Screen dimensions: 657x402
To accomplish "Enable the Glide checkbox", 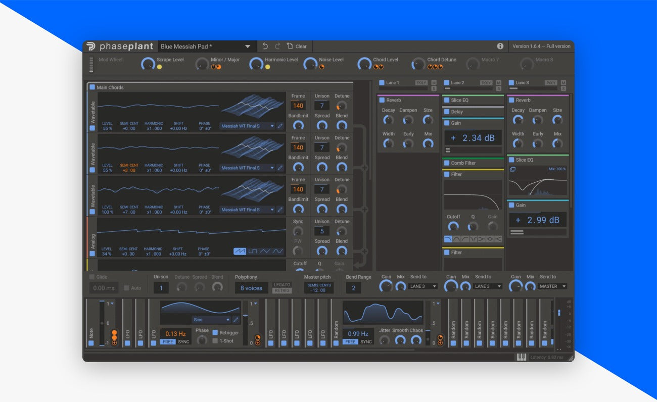I will point(92,277).
